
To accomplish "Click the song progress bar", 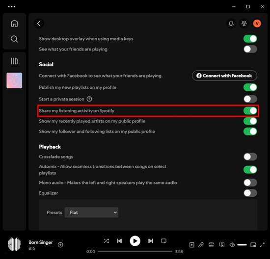I will pyautogui.click(x=135, y=252).
